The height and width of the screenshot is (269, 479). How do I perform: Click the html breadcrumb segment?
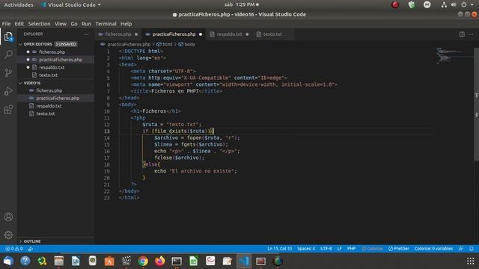(165, 44)
